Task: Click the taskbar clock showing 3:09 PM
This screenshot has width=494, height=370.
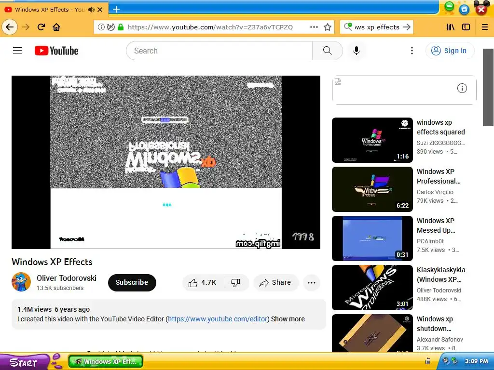Action: point(476,361)
